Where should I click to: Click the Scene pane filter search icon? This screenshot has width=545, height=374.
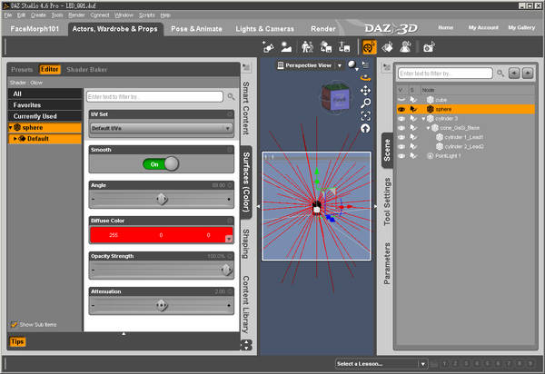500,74
